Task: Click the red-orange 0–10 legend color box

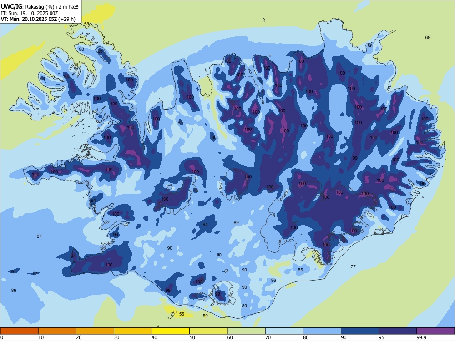Action: (x=20, y=331)
